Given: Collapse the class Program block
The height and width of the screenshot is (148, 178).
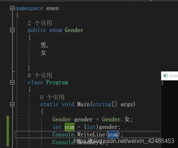Looking at the screenshot, I should tap(12, 82).
